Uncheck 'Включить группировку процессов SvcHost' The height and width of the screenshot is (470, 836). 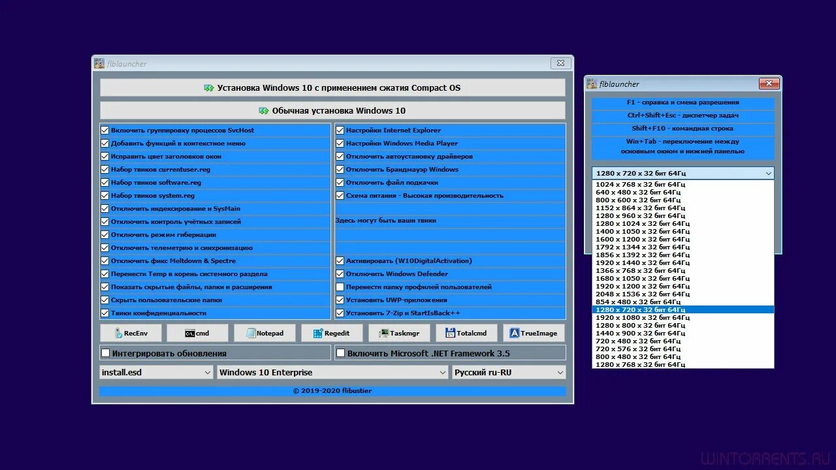tap(105, 130)
